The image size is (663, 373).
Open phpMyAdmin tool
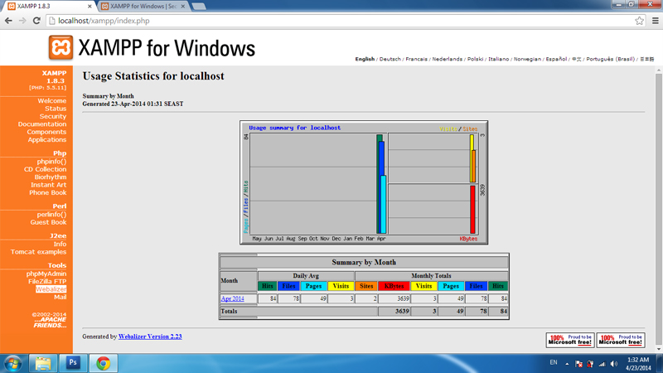click(x=46, y=274)
